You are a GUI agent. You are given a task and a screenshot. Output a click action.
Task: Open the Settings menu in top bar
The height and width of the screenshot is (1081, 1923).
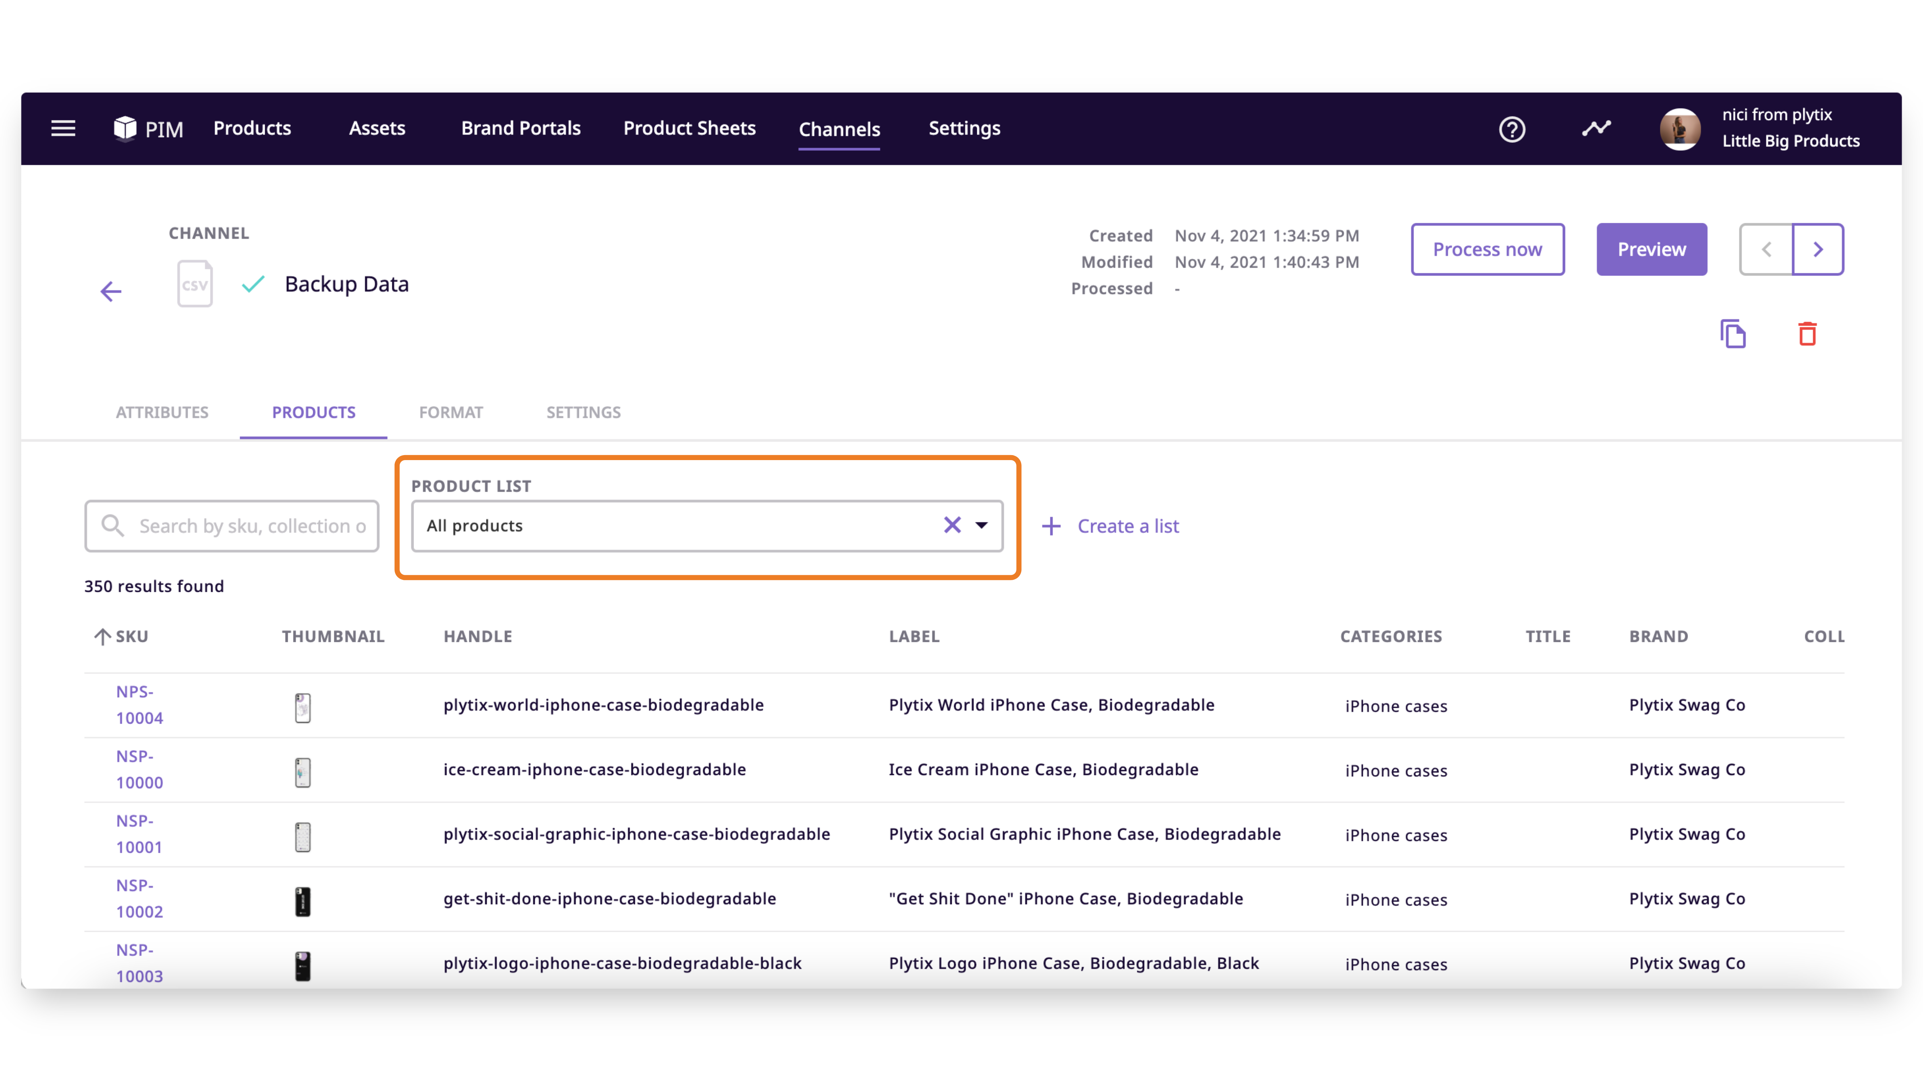(964, 128)
